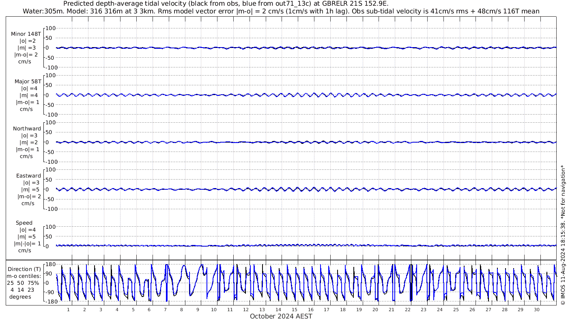Click '|o| =4' under Major 58T
The width and height of the screenshot is (568, 325).
(29, 88)
